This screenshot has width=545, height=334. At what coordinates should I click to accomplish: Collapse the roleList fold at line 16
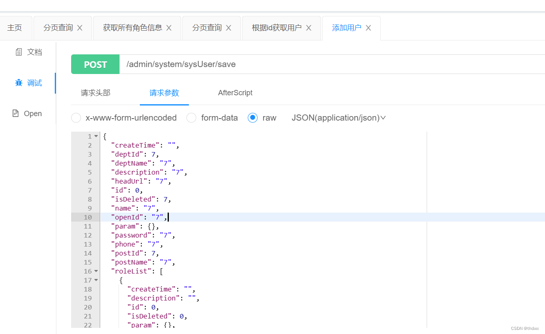tap(96, 271)
